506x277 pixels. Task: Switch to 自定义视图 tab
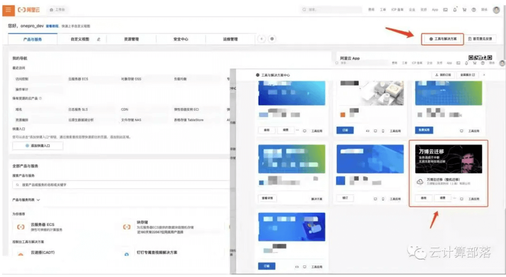click(x=80, y=39)
